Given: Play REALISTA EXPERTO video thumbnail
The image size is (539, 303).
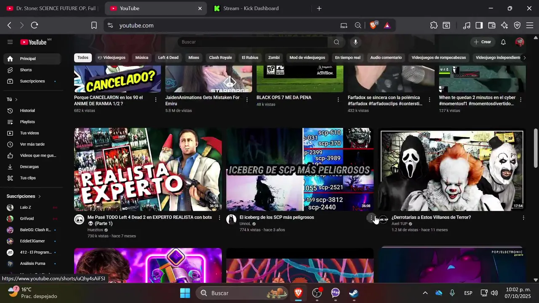Looking at the screenshot, I should pos(148,169).
